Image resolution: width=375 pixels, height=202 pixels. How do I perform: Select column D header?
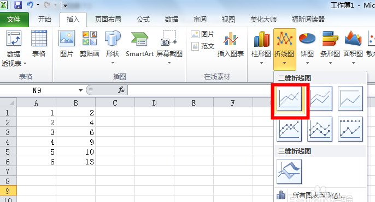(154, 103)
